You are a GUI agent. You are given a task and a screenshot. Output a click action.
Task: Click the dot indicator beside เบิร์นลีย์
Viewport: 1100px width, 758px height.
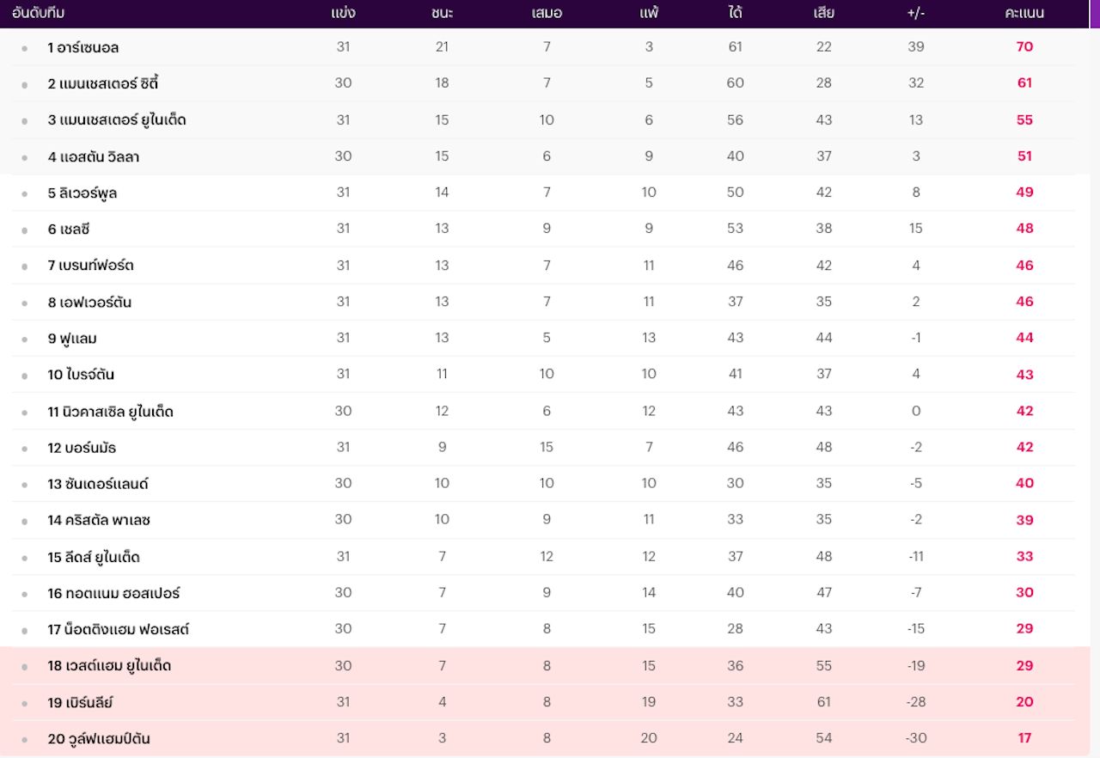pos(24,703)
